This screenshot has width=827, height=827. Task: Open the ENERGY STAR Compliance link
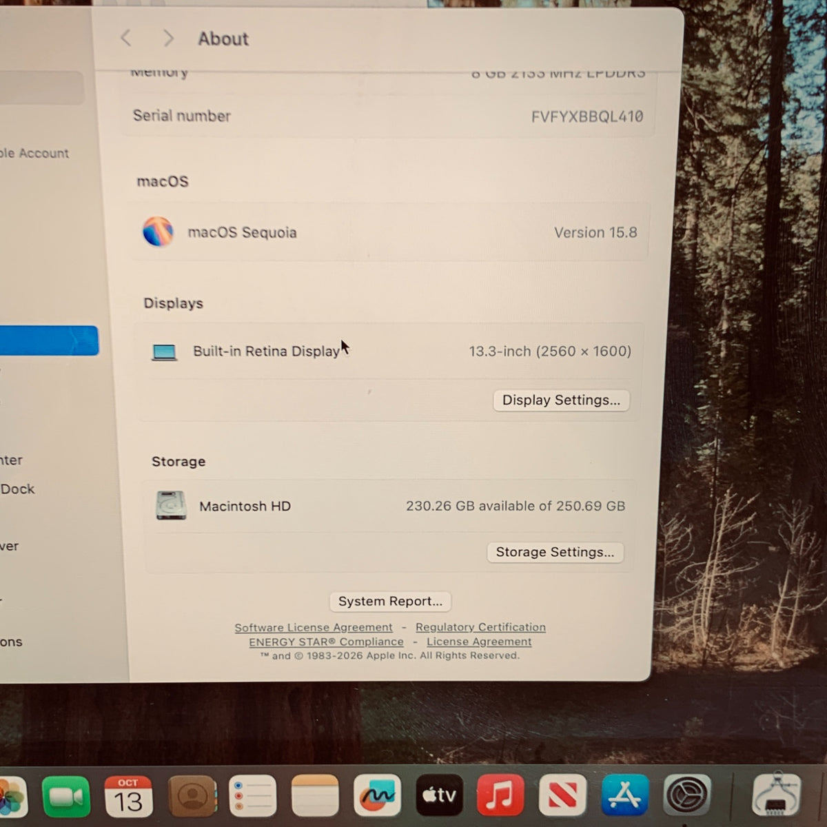click(x=326, y=642)
